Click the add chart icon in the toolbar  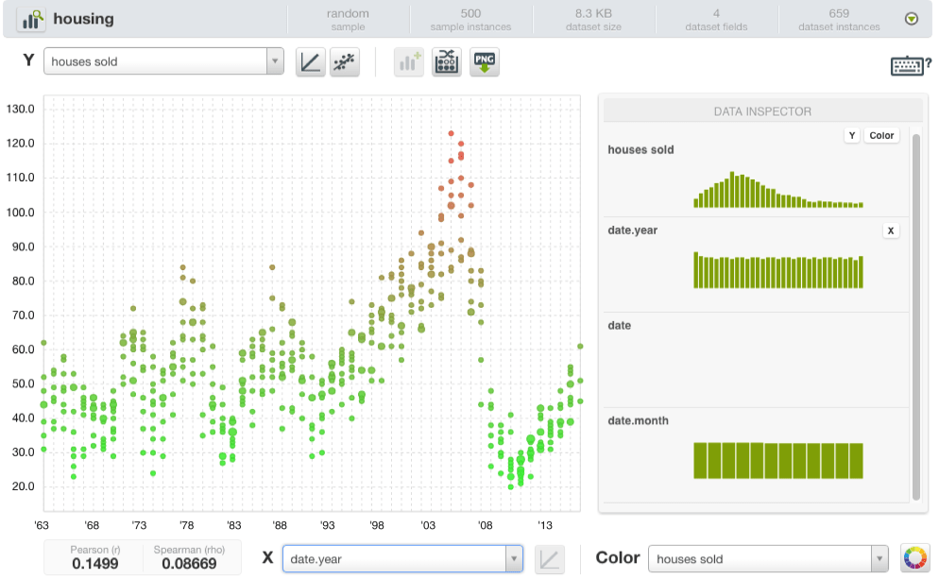(408, 61)
